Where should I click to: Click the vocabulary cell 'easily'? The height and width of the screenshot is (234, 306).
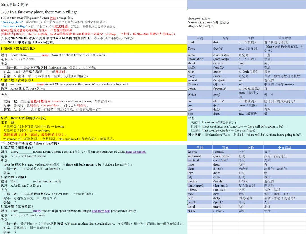pyautogui.click(x=200, y=211)
